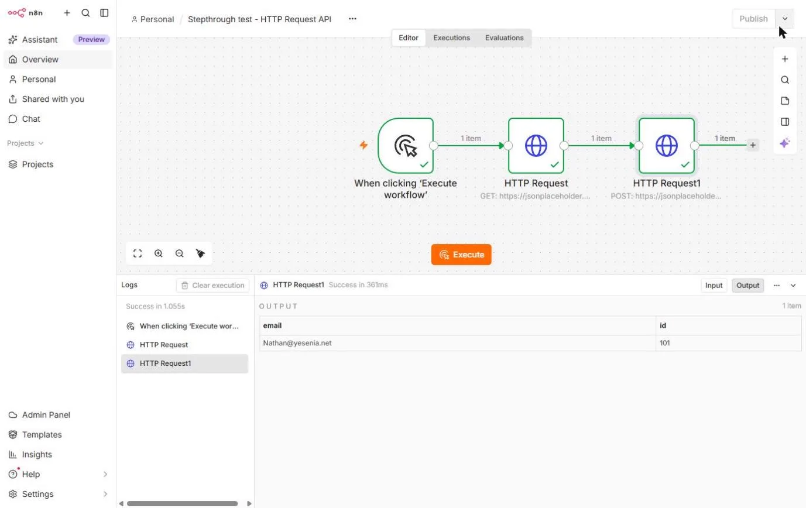
Task: Zoom out on the canvas
Action: click(180, 254)
